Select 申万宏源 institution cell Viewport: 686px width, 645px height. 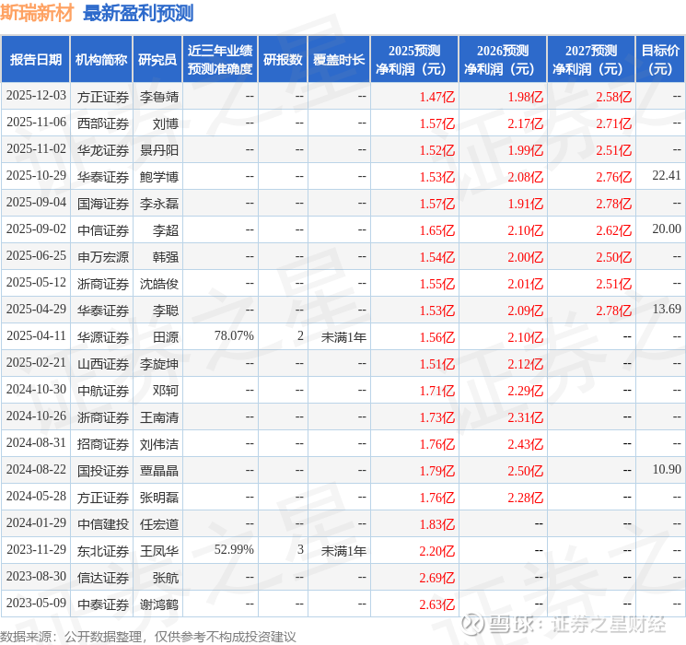(x=103, y=257)
